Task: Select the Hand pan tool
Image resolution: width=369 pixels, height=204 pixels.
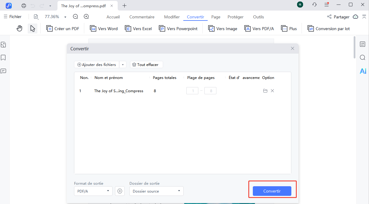Action: 19,28
